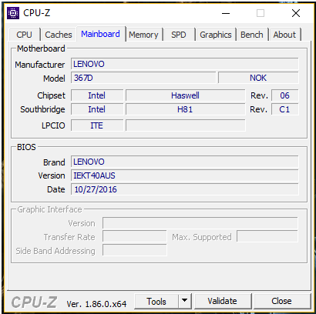
Task: Open the Graphics tab
Action: (x=216, y=35)
